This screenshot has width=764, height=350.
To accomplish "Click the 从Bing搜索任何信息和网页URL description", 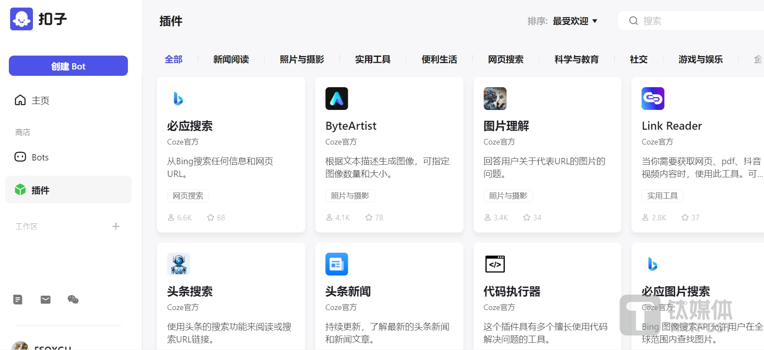I will coord(220,168).
